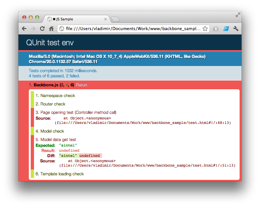Open the home page via house icon
260x207 pixels.
(51, 29)
